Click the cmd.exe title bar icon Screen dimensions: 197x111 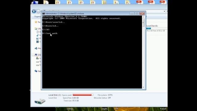pos(43,14)
